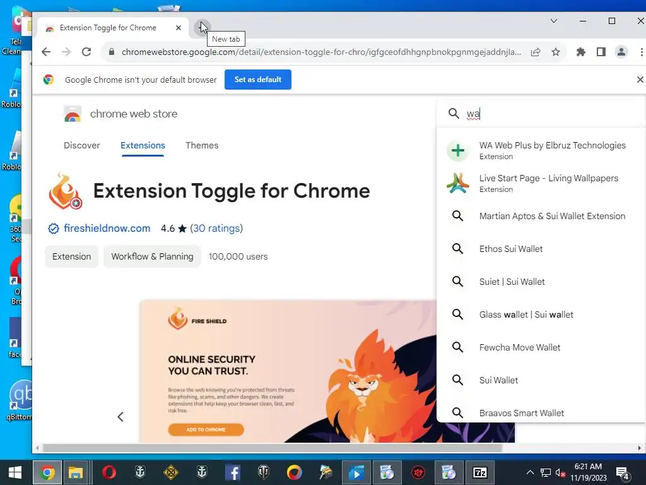Viewport: 646px width, 485px height.
Task: Open the fireshieldnow.com publisher link
Action: [x=107, y=229]
